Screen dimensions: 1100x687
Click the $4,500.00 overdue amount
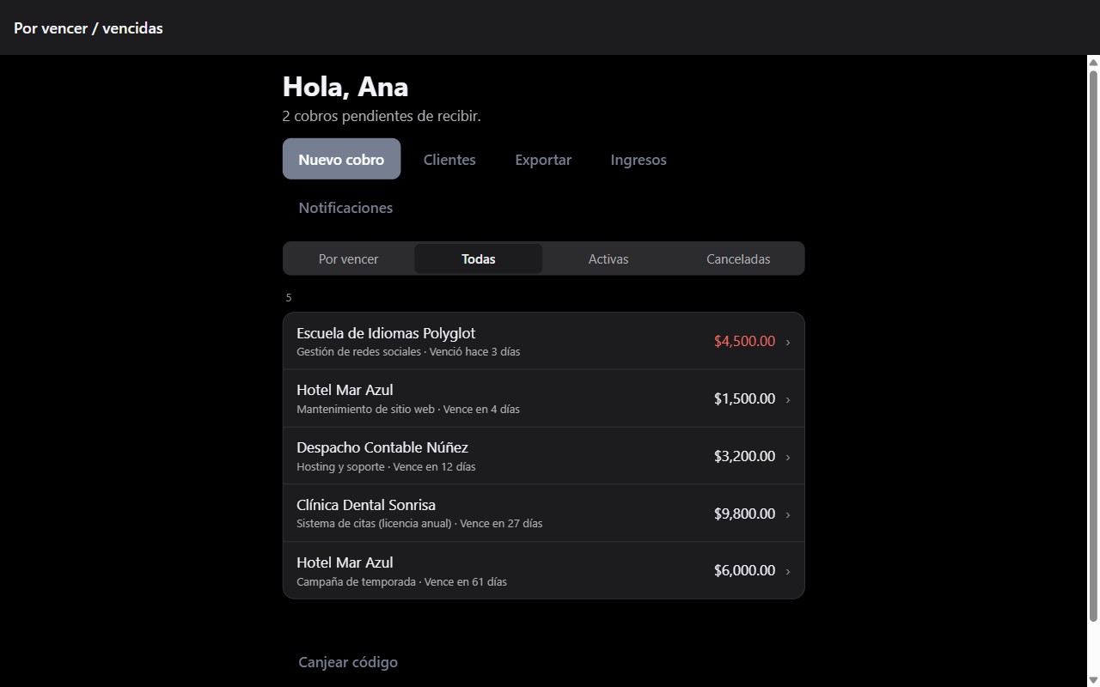coord(744,341)
